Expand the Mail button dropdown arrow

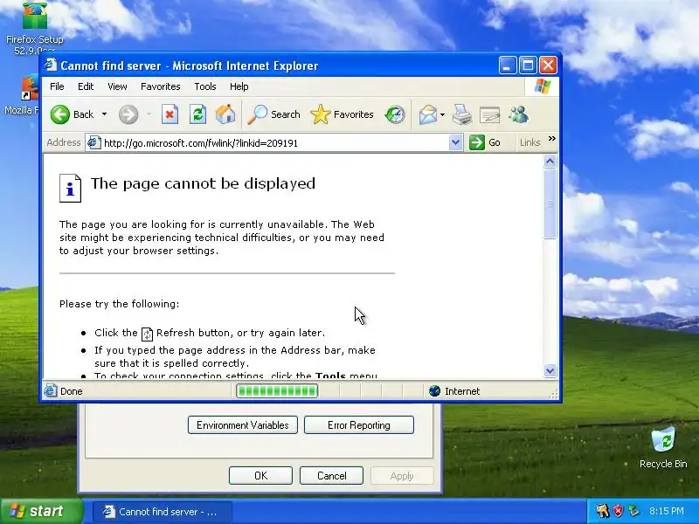tap(442, 114)
